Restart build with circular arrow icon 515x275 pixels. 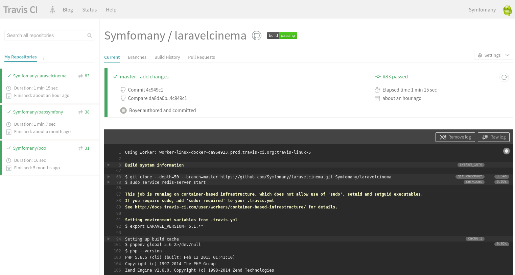pyautogui.click(x=504, y=77)
